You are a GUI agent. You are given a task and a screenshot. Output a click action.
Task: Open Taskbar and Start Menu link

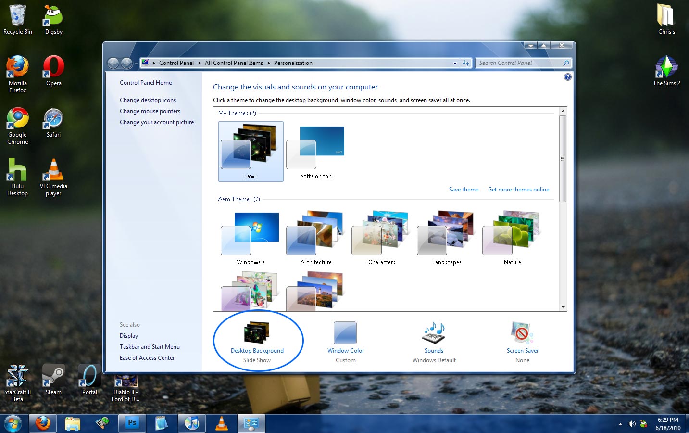coord(150,347)
